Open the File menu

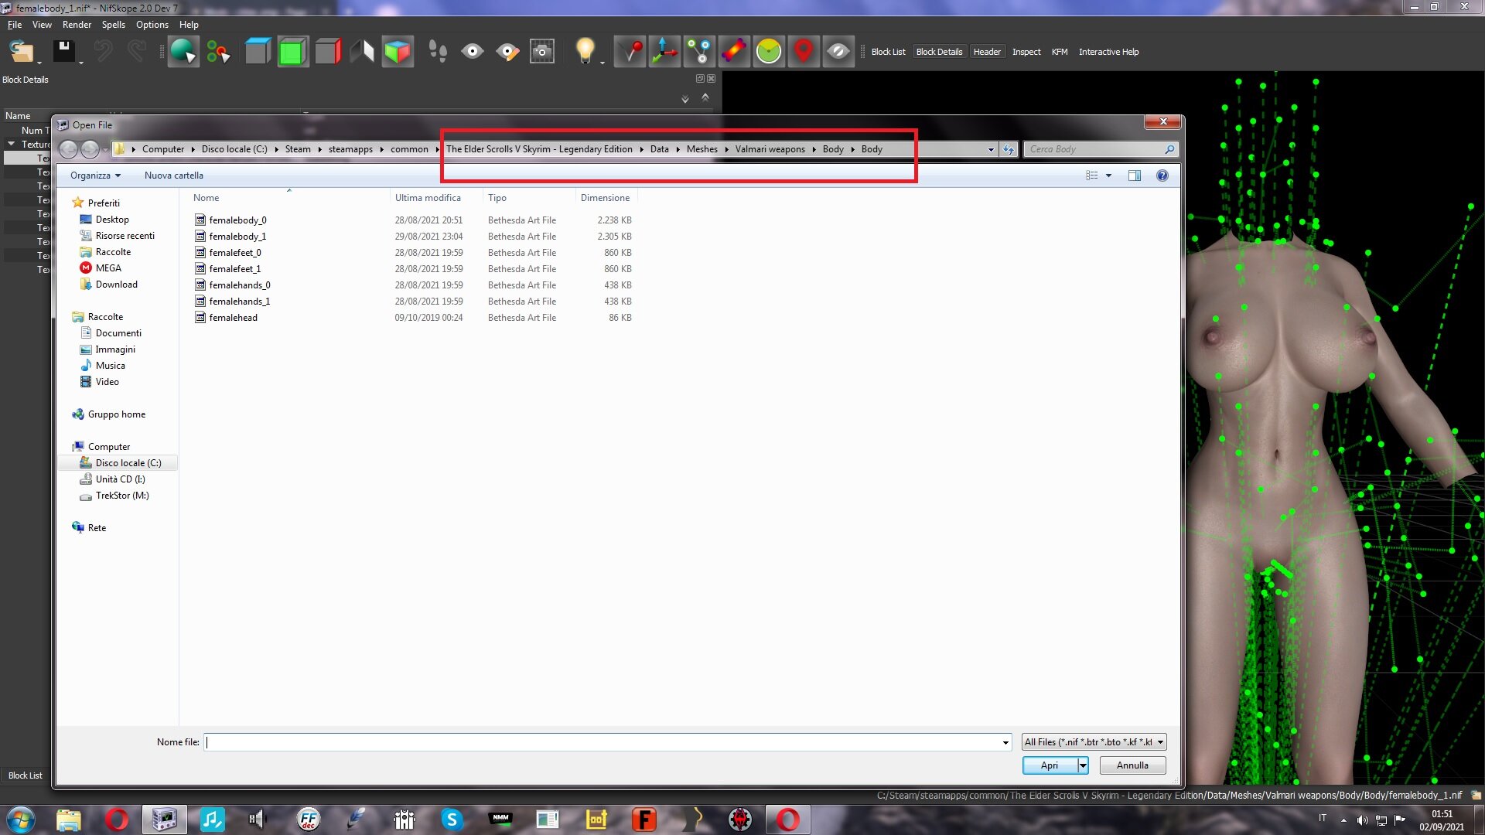click(x=15, y=25)
